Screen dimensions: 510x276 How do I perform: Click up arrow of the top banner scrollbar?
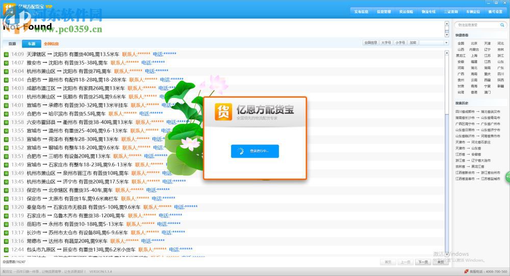(x=447, y=24)
